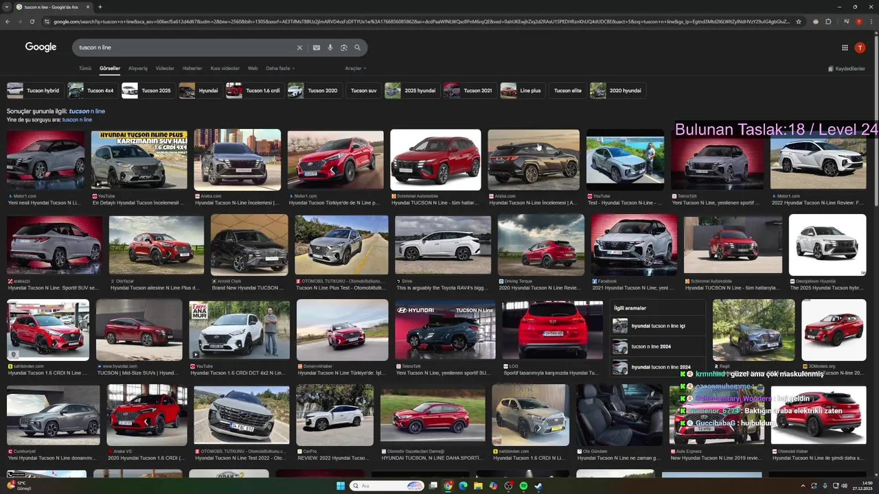The width and height of the screenshot is (879, 494).
Task: Open the Georgetown Hyundai white Tucson thumbnail
Action: [827, 245]
